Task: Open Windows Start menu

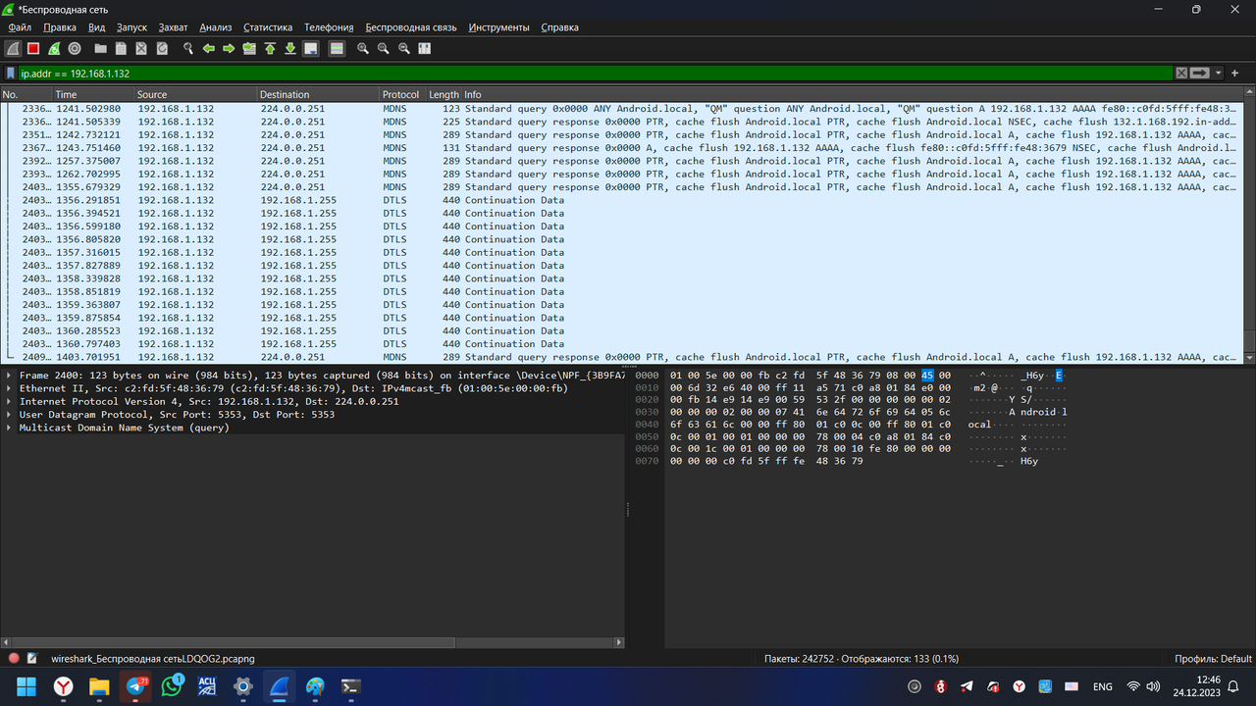Action: [26, 686]
